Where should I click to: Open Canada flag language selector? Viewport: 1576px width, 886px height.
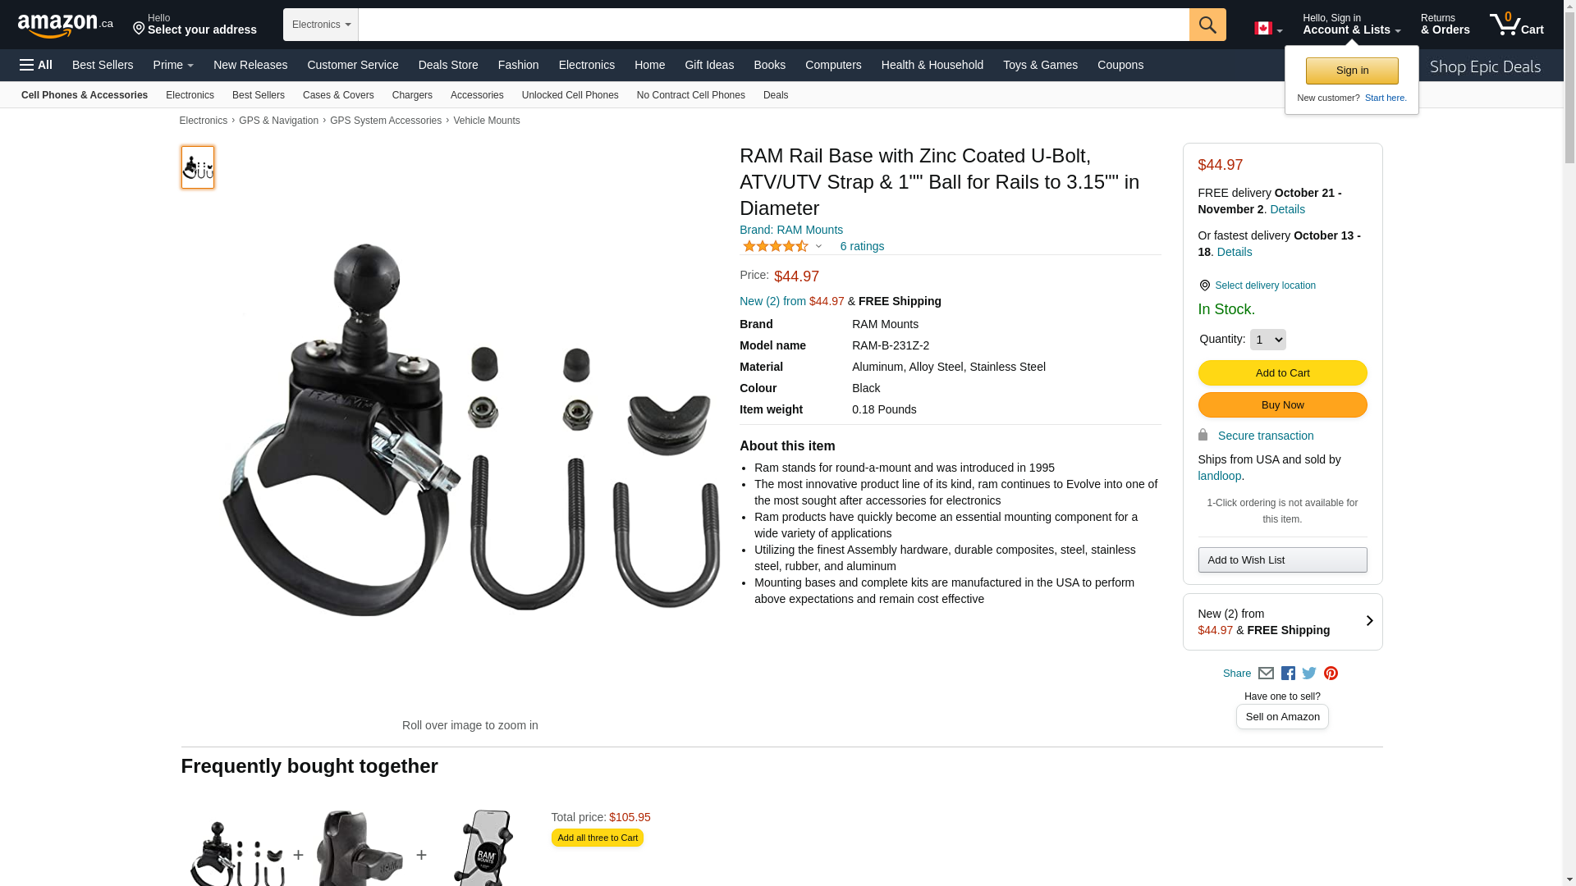(x=1268, y=29)
